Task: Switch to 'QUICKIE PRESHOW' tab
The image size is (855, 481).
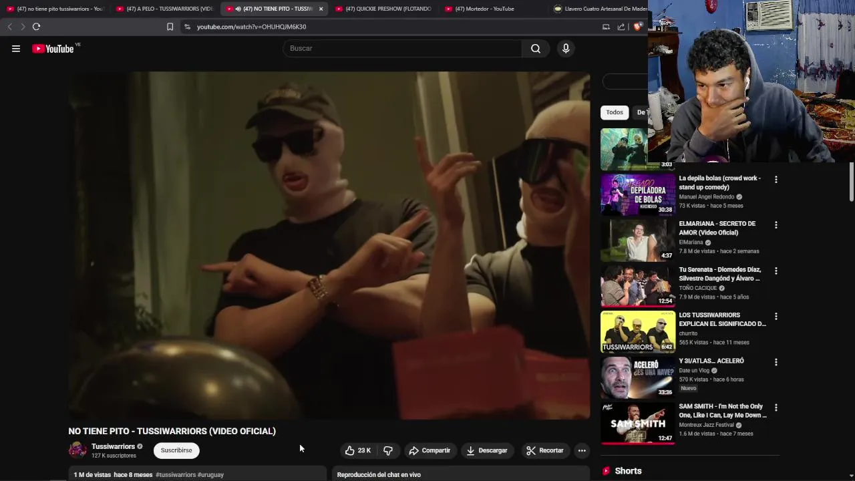Action: [384, 9]
